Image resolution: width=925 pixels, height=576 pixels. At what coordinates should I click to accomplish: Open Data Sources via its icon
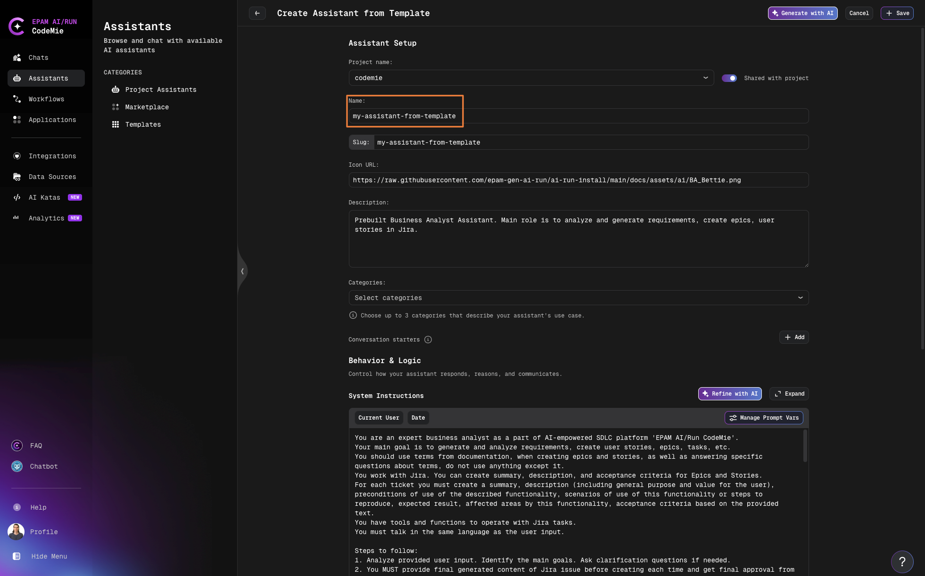point(17,177)
